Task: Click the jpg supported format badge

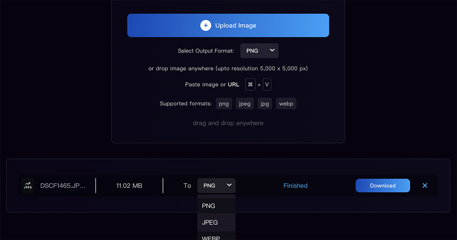Action: click(x=265, y=104)
